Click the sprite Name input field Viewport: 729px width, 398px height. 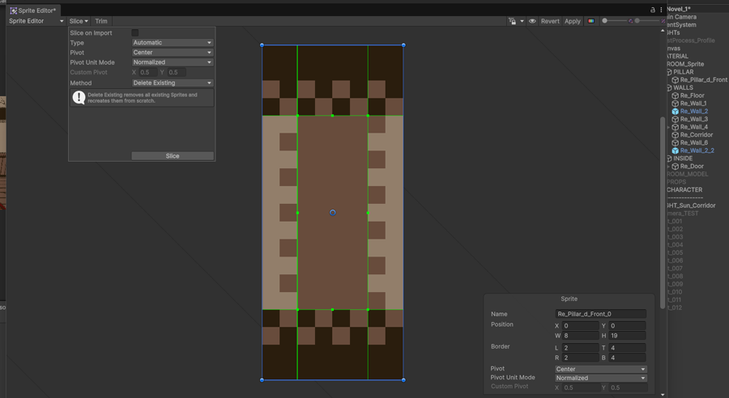600,314
